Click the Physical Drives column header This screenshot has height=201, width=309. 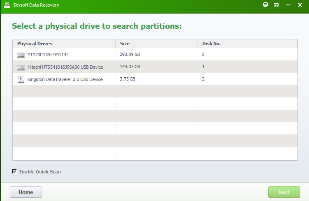[x=64, y=44]
